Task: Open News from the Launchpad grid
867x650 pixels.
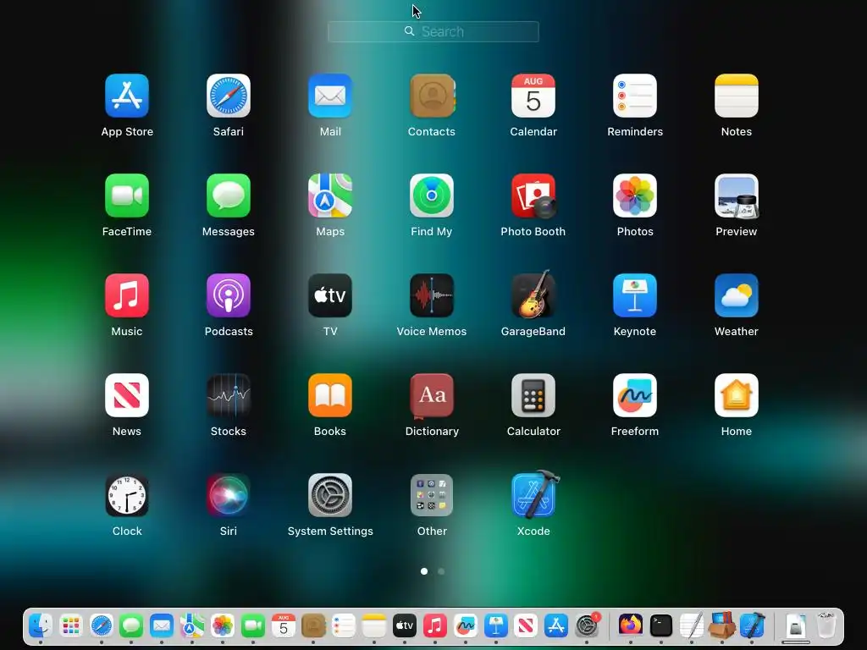Action: pos(127,395)
